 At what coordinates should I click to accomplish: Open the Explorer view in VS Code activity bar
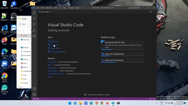tap(34, 12)
